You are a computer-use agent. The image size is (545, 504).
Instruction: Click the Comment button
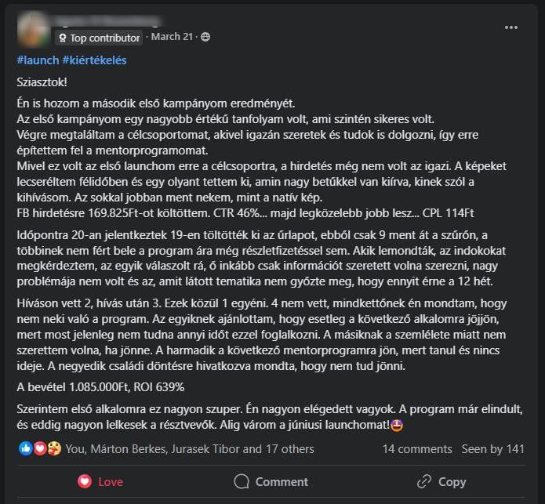(271, 482)
